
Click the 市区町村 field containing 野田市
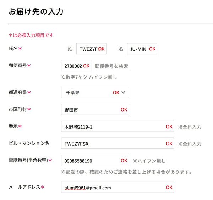pyautogui.click(x=92, y=110)
